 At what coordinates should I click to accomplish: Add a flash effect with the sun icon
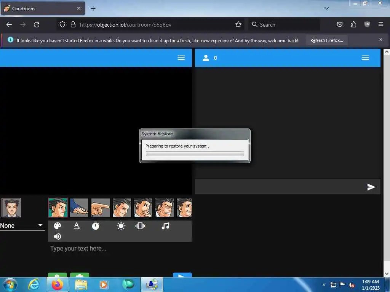[x=121, y=226]
